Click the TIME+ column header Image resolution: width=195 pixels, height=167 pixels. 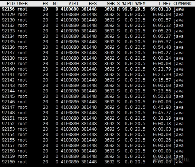click(165, 4)
